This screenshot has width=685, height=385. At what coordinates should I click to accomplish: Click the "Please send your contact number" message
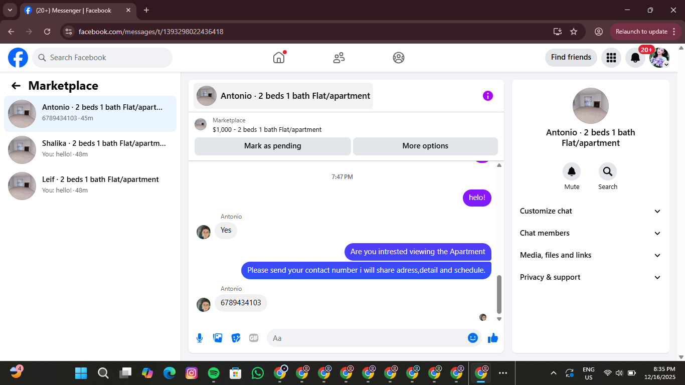click(366, 270)
